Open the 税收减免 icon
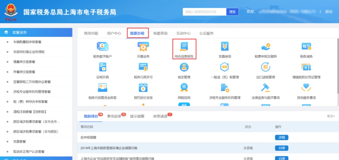339x160 pixels. click(x=306, y=46)
